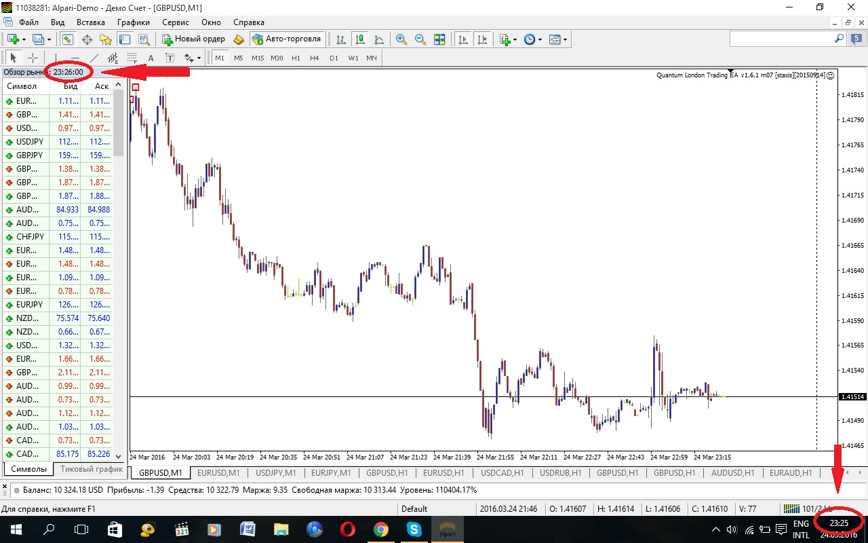Toggle chart auto scroll
The image size is (868, 543).
[463, 39]
